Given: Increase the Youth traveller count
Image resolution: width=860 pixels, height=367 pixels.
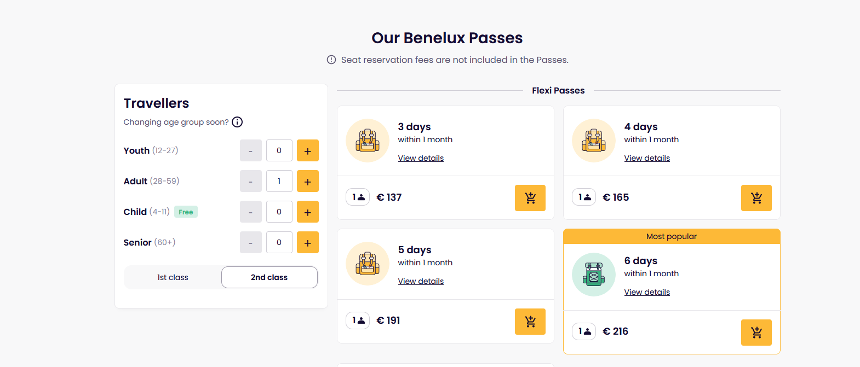Looking at the screenshot, I should (307, 151).
